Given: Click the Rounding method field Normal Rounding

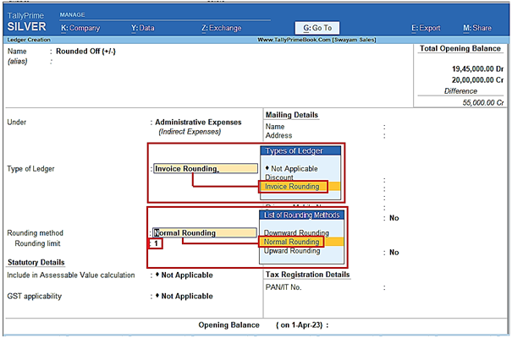Looking at the screenshot, I should (x=205, y=232).
